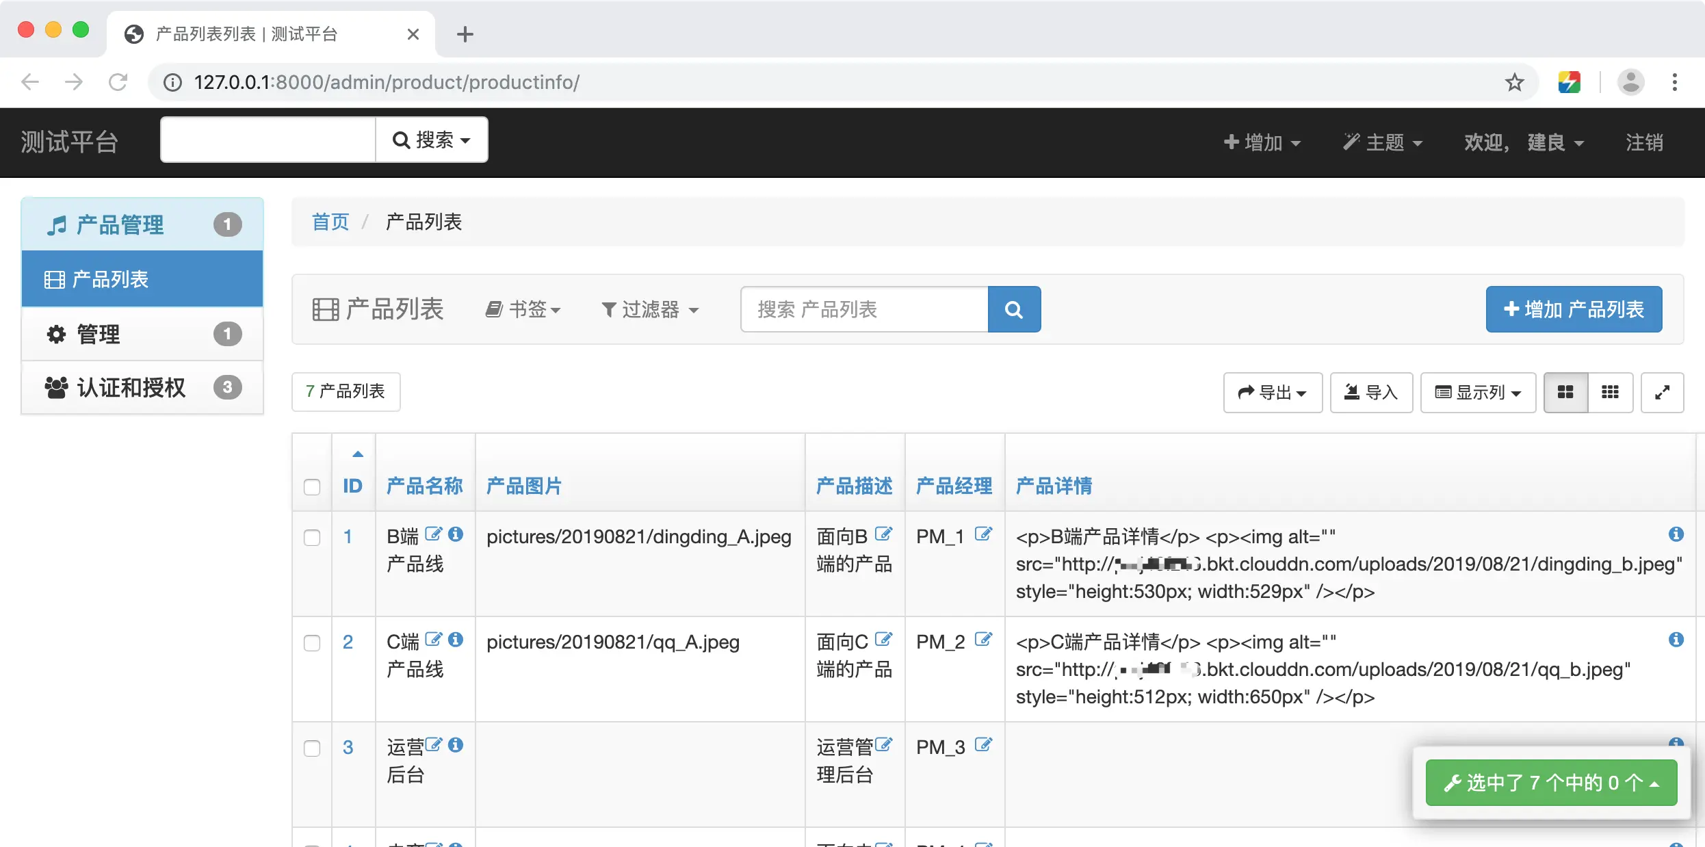Click edit pencil icon next to PM_1
1705x847 pixels.
(983, 534)
